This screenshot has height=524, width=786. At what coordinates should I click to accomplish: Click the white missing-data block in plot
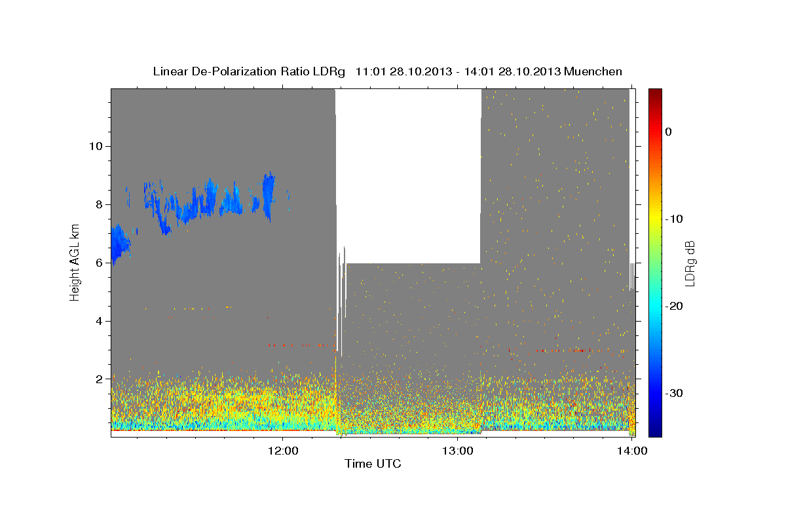click(x=409, y=176)
